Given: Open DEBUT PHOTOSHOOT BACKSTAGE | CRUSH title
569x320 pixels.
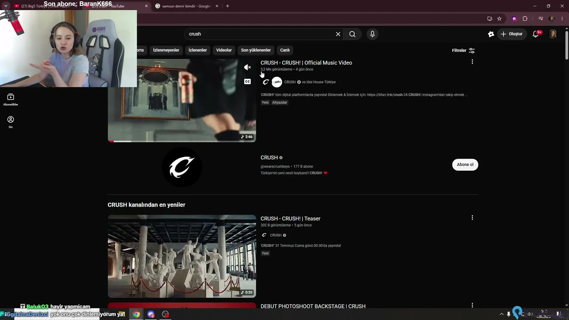Looking at the screenshot, I should coord(313,306).
